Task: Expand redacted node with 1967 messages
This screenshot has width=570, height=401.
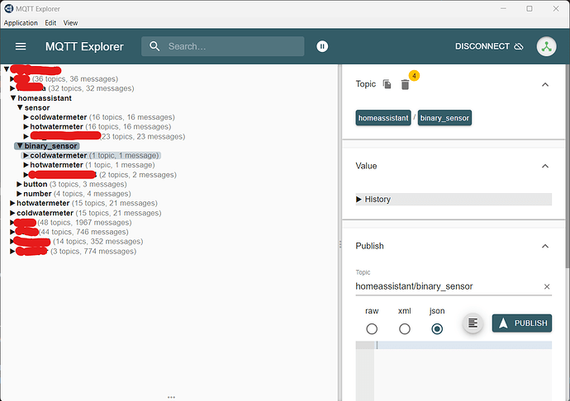Action: tap(12, 222)
